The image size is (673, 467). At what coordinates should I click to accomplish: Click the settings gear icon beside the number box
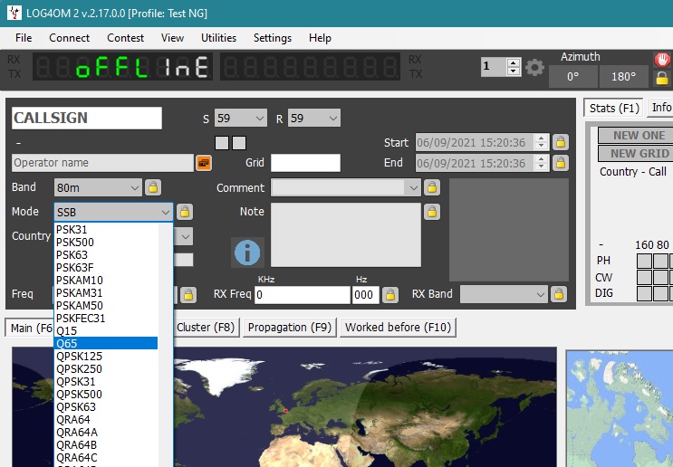point(534,67)
